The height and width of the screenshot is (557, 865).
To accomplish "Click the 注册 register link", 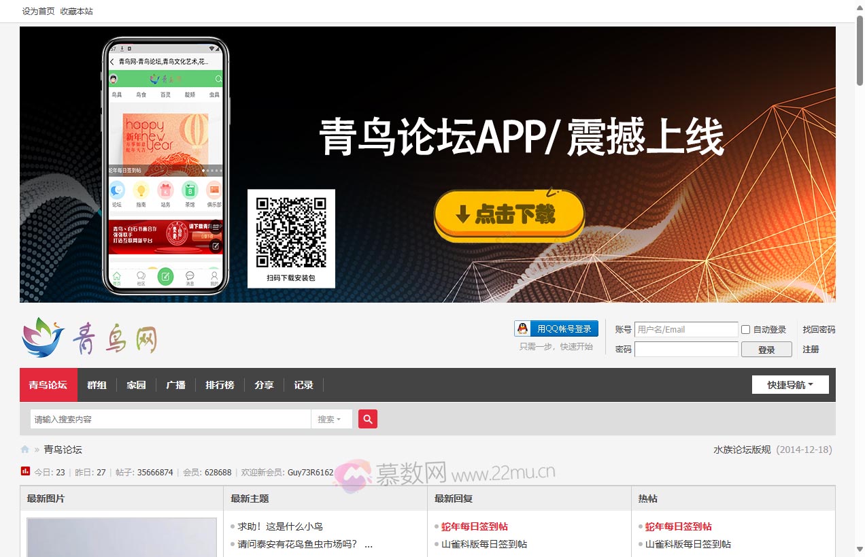I will [x=811, y=350].
